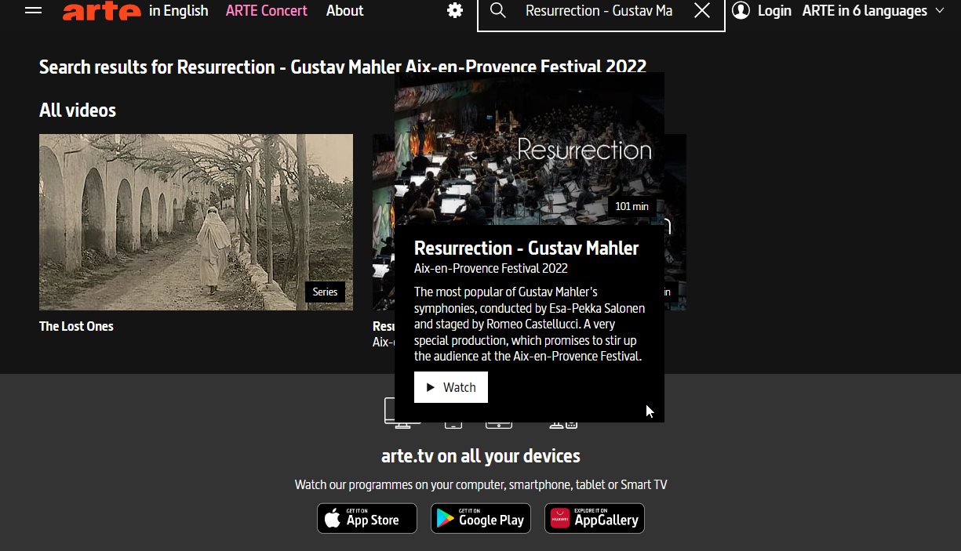Open The Lost Ones series thumbnail

[195, 222]
